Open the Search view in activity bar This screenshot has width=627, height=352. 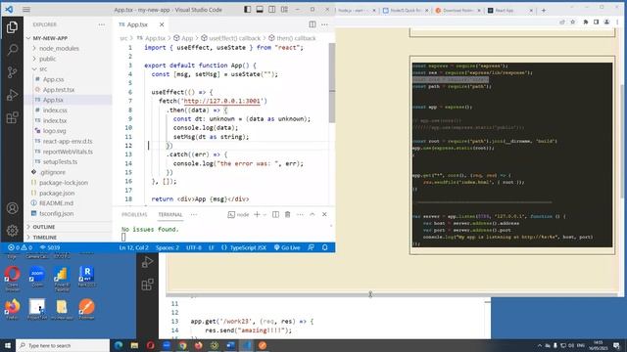coord(12,50)
